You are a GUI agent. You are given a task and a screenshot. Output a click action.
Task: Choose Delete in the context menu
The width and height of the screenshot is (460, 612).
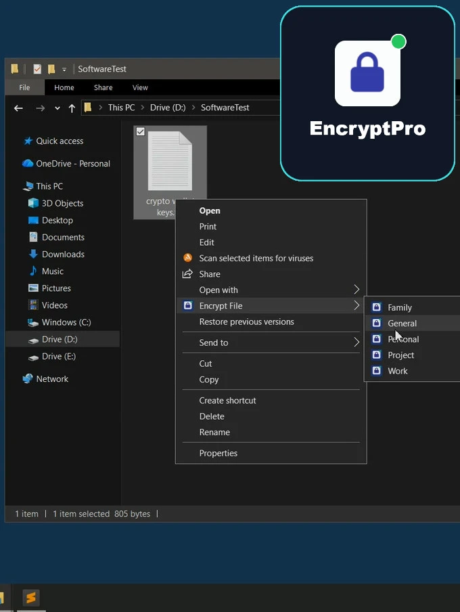271,416
